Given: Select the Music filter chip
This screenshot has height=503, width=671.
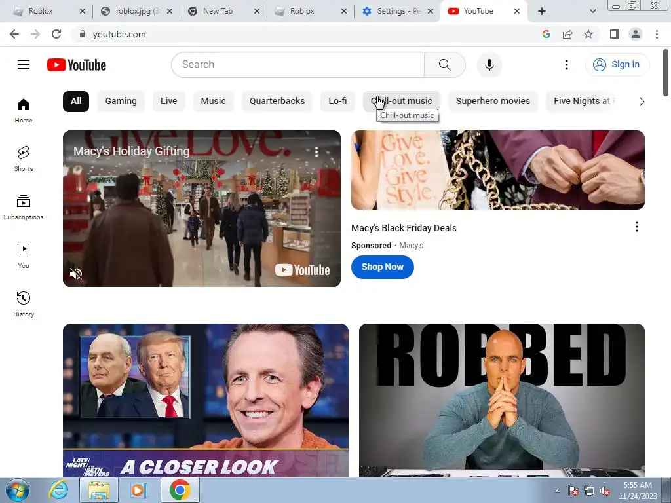Looking at the screenshot, I should coord(213,102).
